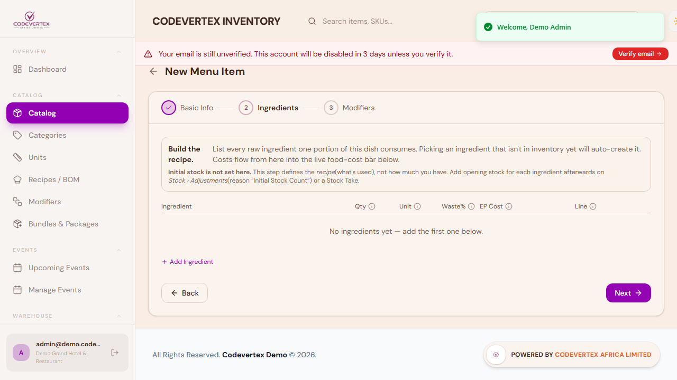
Task: Click the Codevertex logo in sidebar
Action: [31, 21]
